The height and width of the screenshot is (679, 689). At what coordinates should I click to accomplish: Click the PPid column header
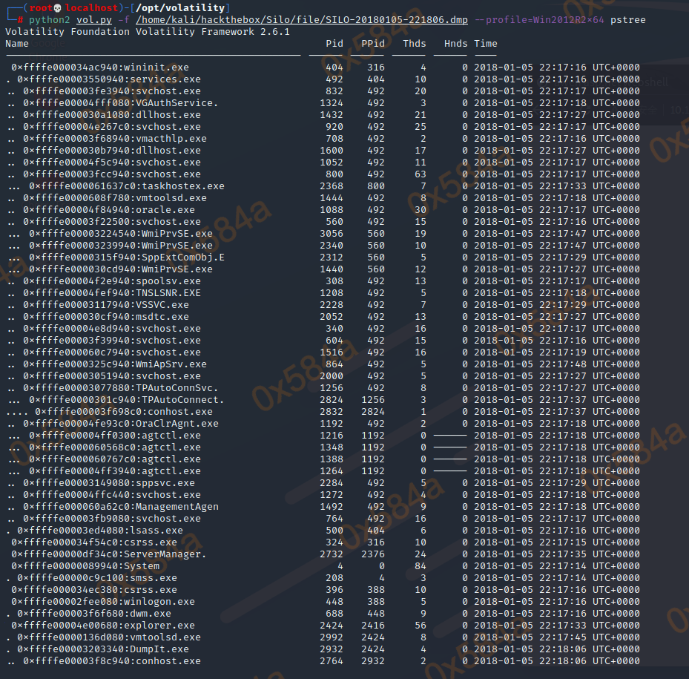pyautogui.click(x=373, y=44)
